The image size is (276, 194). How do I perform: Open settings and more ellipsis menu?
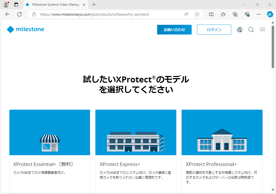coord(258,14)
